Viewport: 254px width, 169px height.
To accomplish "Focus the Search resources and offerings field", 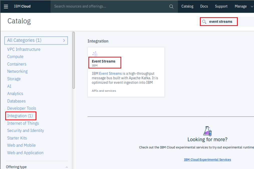I will (x=110, y=6).
